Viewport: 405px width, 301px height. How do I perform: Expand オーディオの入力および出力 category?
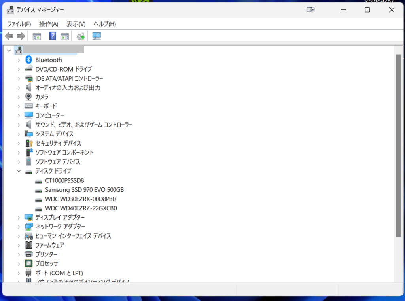click(19, 88)
